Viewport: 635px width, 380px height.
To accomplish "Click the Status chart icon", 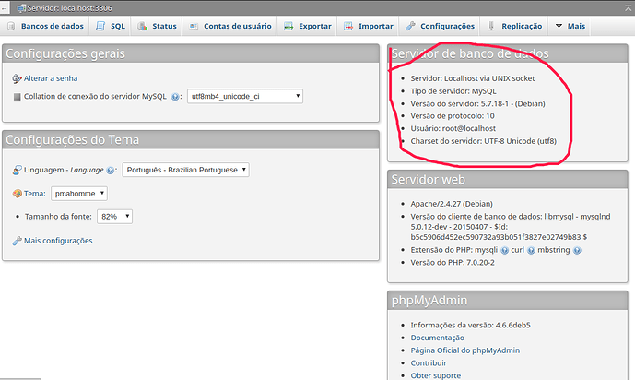I will tap(142, 27).
